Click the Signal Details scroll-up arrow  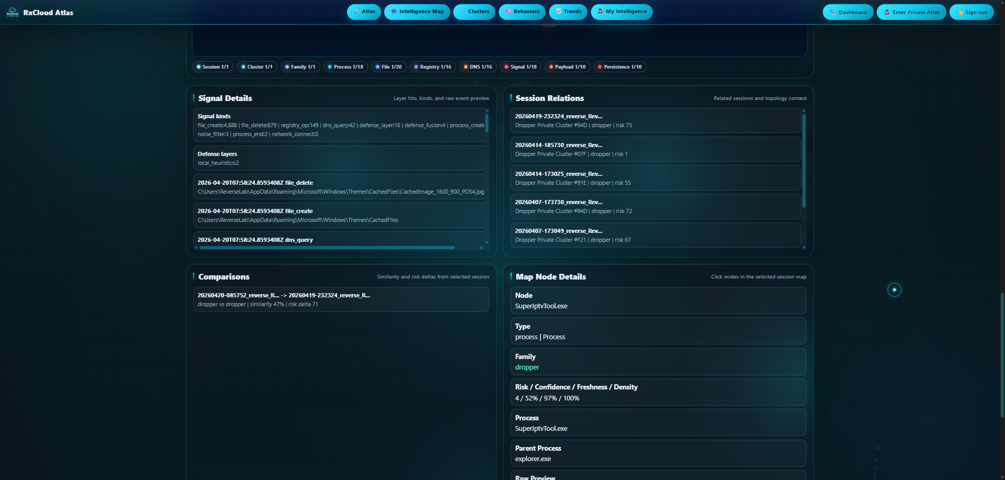487,110
